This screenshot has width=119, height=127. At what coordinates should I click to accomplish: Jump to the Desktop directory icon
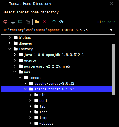click(13, 22)
